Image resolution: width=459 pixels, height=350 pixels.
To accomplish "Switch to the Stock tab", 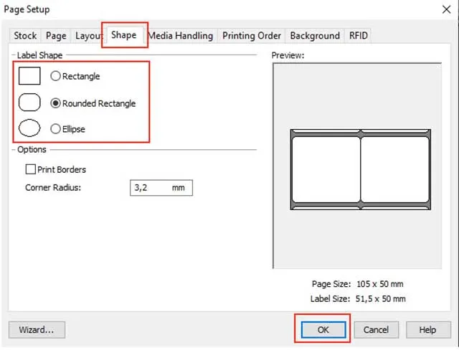I will pyautogui.click(x=25, y=35).
